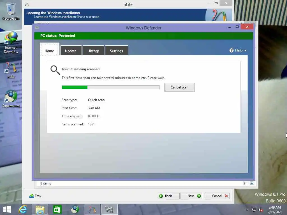
Task: Click the nLite title bar logo icon
Action: click(27, 4)
